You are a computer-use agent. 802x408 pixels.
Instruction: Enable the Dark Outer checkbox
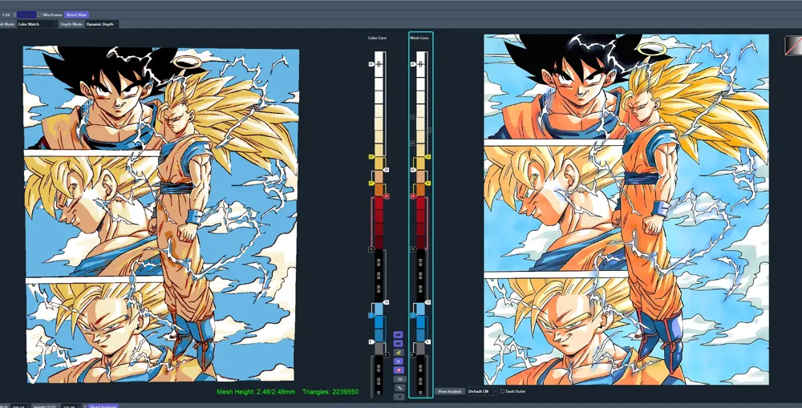tap(502, 391)
